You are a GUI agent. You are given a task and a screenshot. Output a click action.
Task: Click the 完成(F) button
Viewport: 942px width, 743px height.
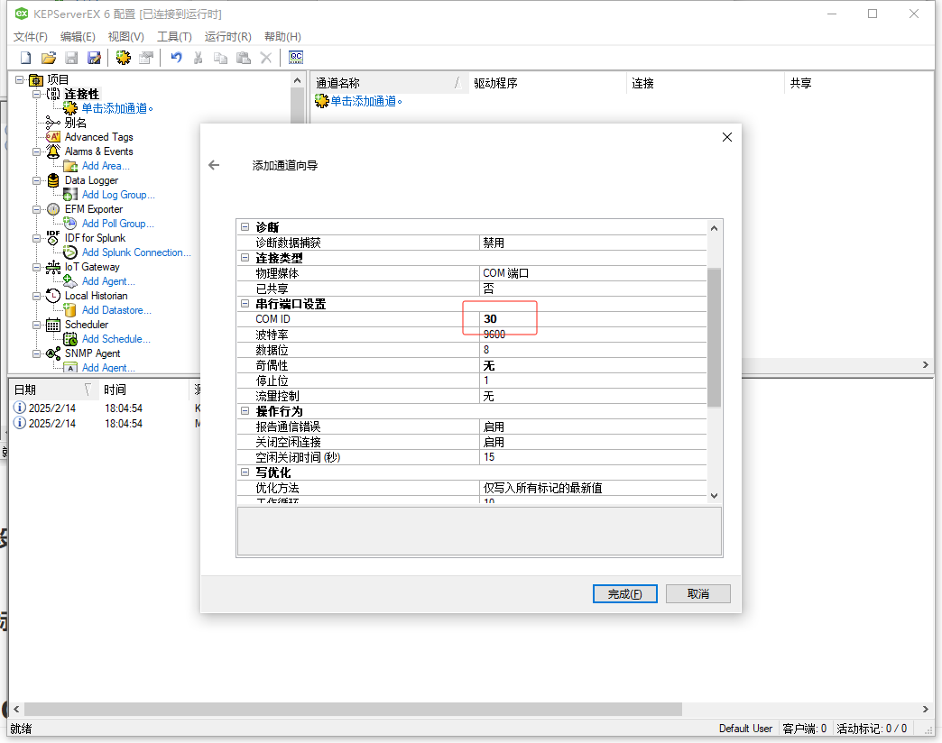coord(624,593)
